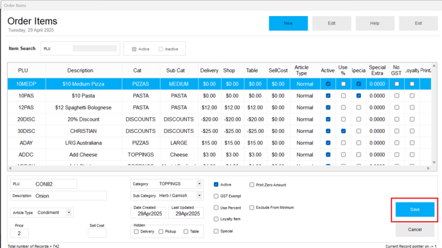The image size is (442, 248).
Task: Select the $10 Medium Pizza row
Action: click(219, 84)
